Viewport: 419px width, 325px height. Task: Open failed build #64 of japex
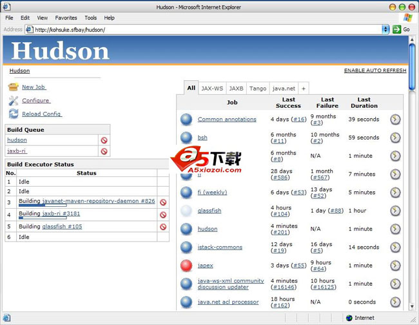click(x=318, y=269)
